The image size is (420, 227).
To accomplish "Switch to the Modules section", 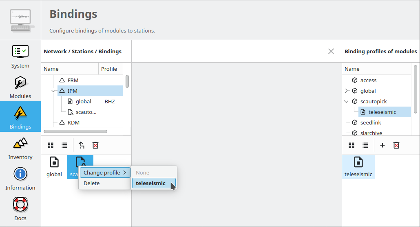I will click(x=20, y=87).
